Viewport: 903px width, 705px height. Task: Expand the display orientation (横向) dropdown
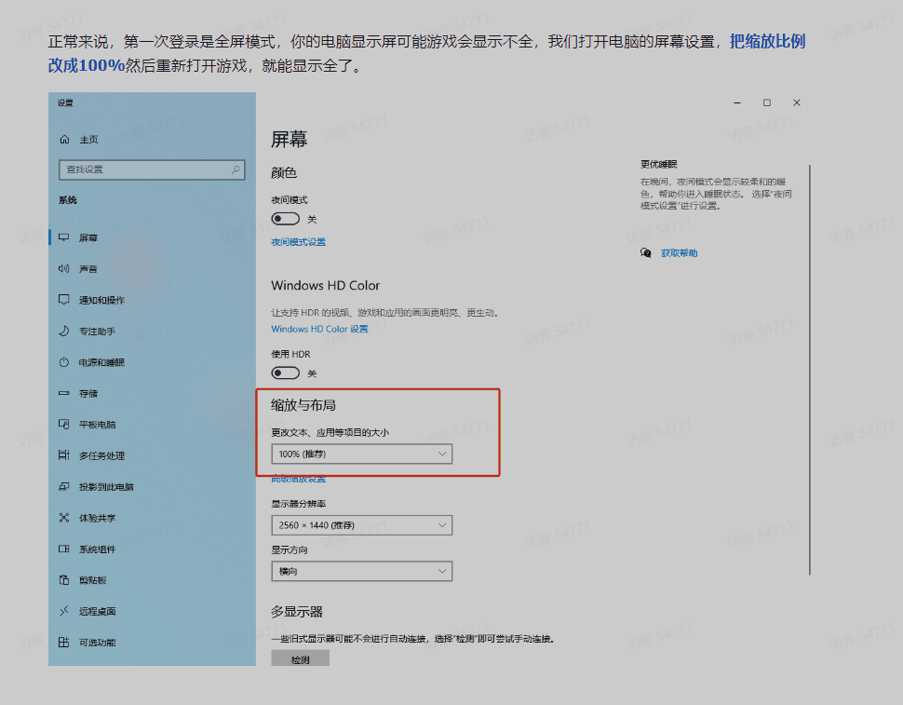click(361, 571)
